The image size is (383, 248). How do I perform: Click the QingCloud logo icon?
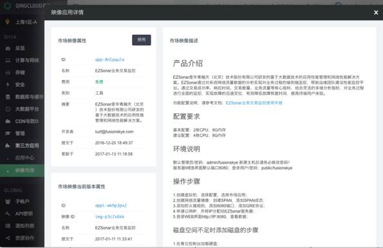pyautogui.click(x=7, y=5)
